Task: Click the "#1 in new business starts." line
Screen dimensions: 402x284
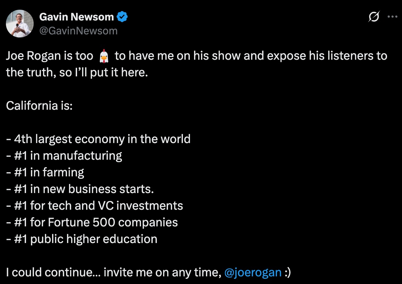Action: [x=84, y=189]
